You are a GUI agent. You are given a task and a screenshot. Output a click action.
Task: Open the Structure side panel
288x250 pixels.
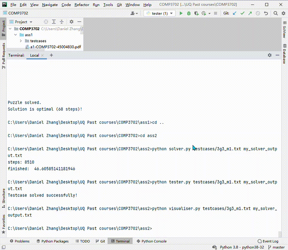pos(3,198)
